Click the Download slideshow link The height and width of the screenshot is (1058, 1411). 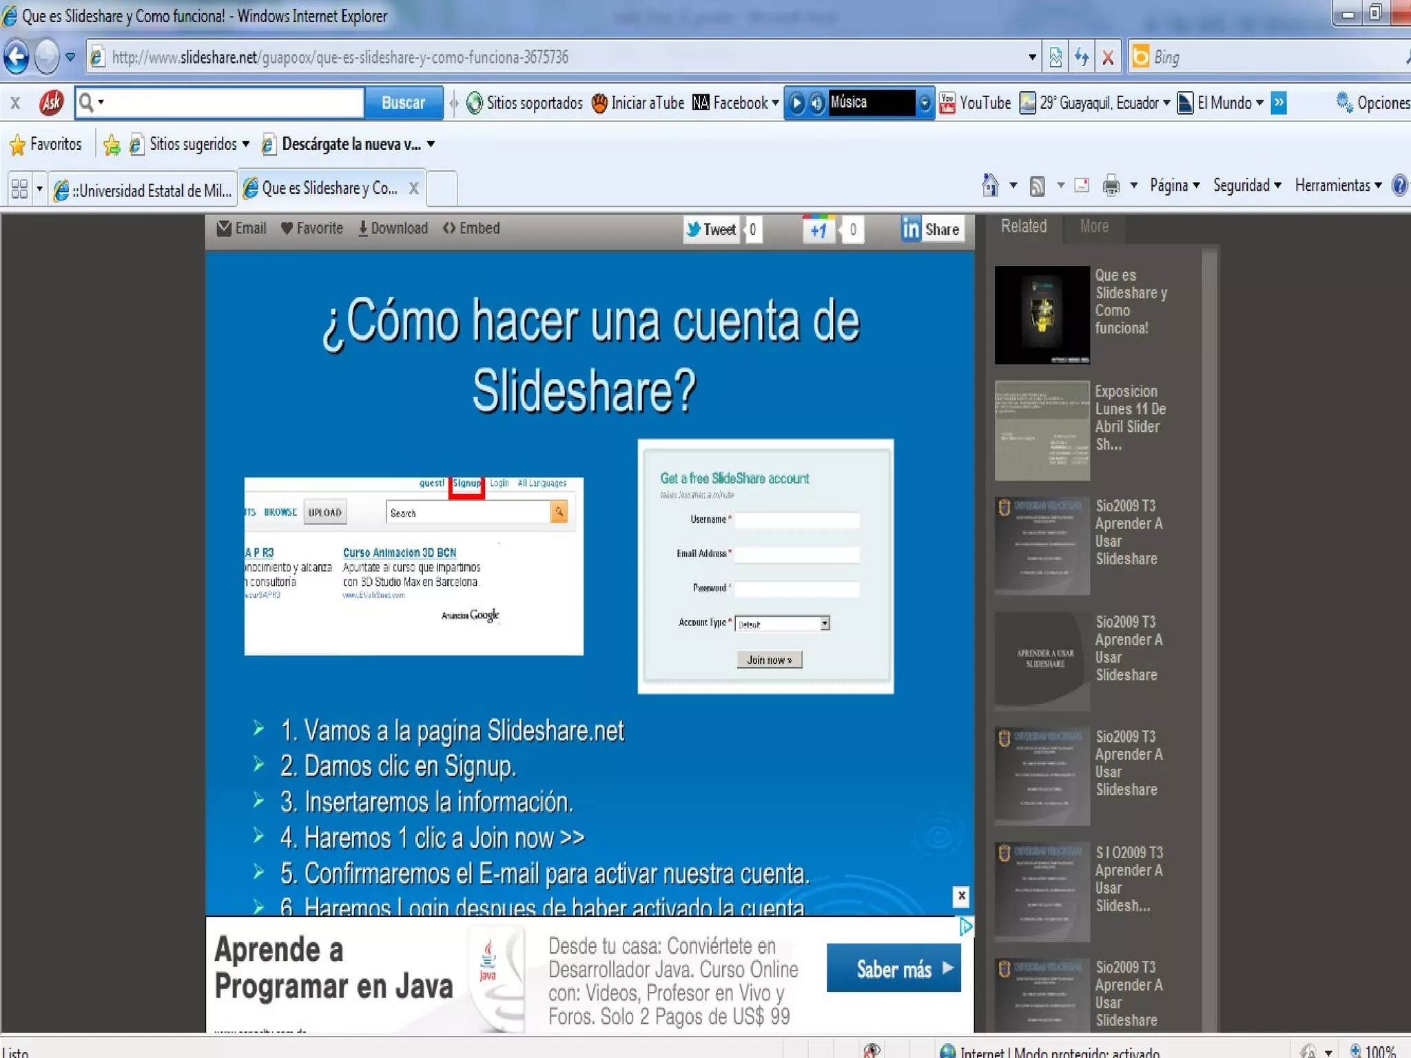pyautogui.click(x=393, y=228)
